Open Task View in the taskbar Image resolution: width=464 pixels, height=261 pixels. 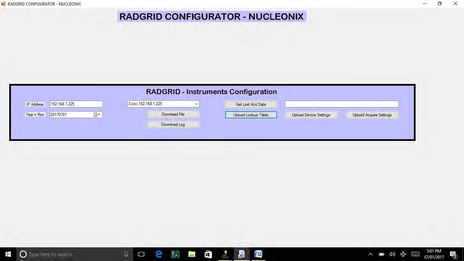[141, 254]
